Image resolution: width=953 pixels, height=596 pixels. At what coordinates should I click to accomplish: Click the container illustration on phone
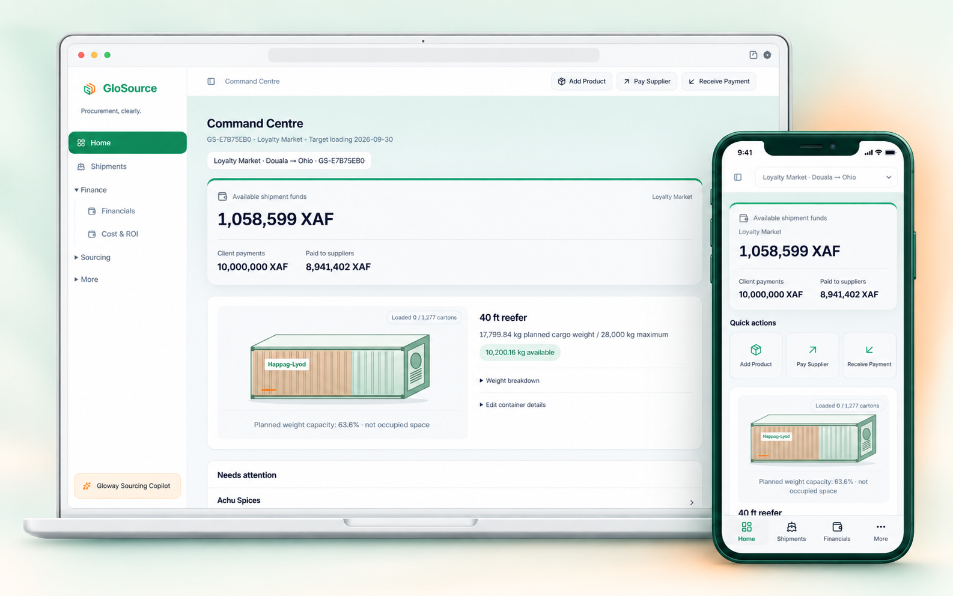(x=813, y=440)
